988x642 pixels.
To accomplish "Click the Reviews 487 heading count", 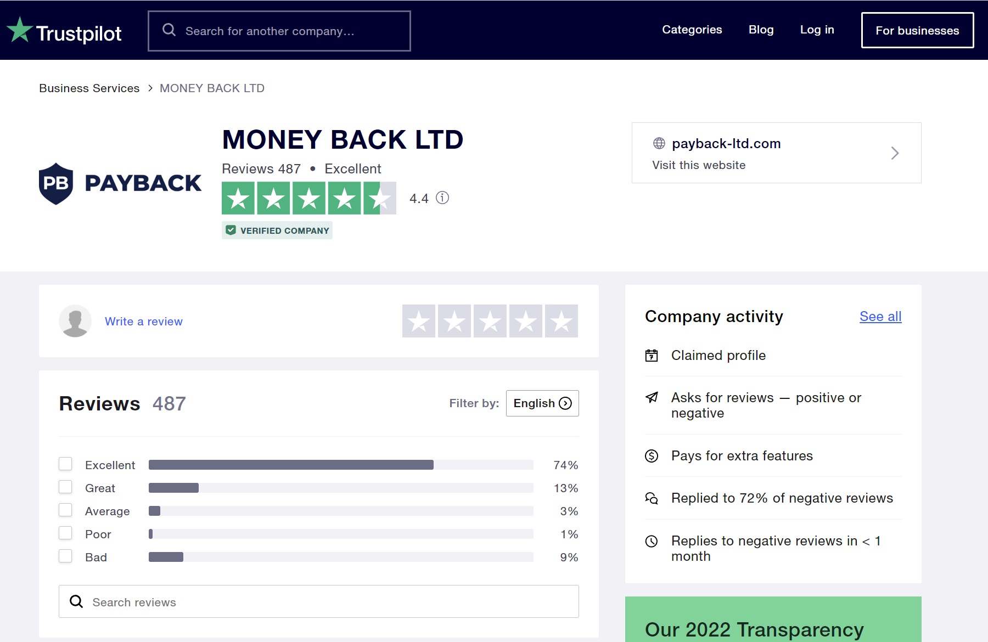I will [x=169, y=404].
